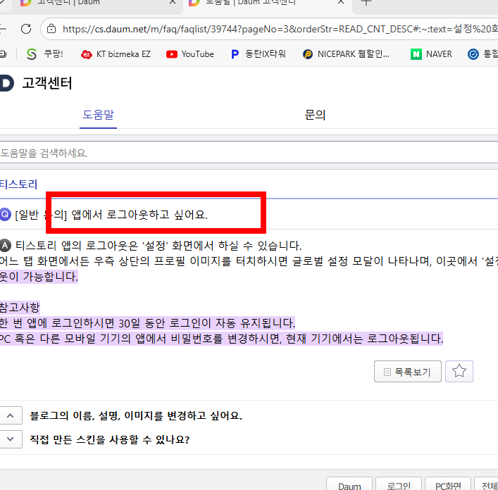This screenshot has height=490, width=498.
Task: Open the 티스토리 category link
Action: [x=19, y=184]
